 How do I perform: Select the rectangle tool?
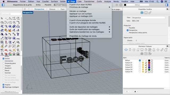[10, 22]
